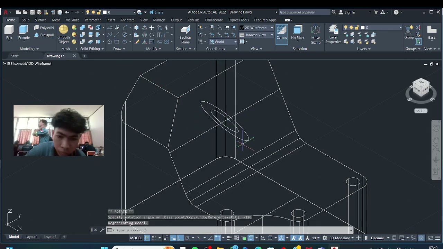Expand the Draw panel
The height and width of the screenshot is (249, 443).
pyautogui.click(x=119, y=49)
